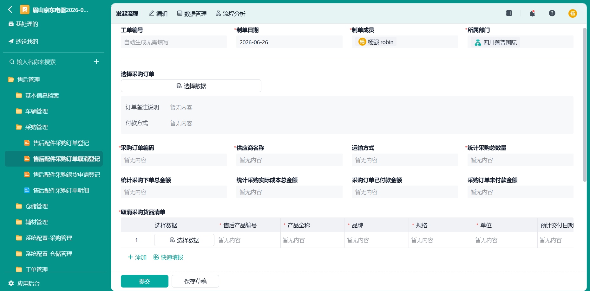Click the 制单日期 field 2026-06-26
This screenshot has width=590, height=291.
click(x=289, y=42)
